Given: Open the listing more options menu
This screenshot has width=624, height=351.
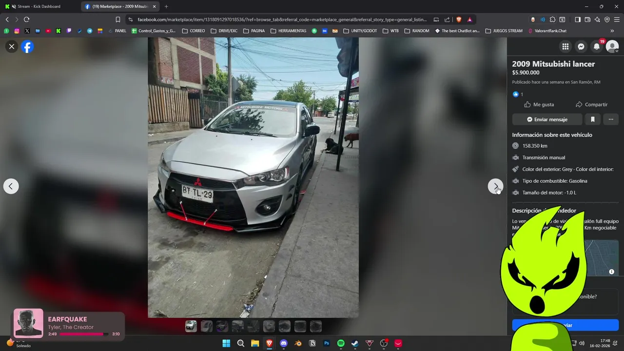Looking at the screenshot, I should 611,119.
